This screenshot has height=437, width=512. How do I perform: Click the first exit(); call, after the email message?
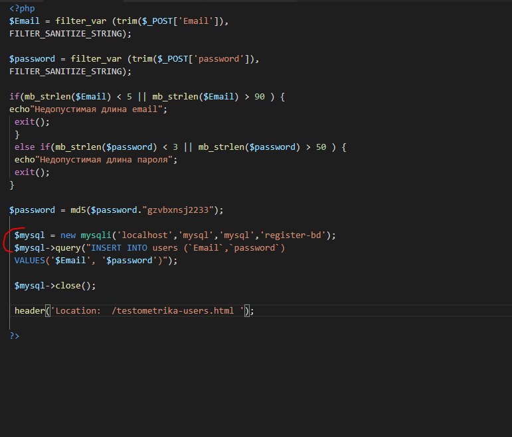(32, 122)
